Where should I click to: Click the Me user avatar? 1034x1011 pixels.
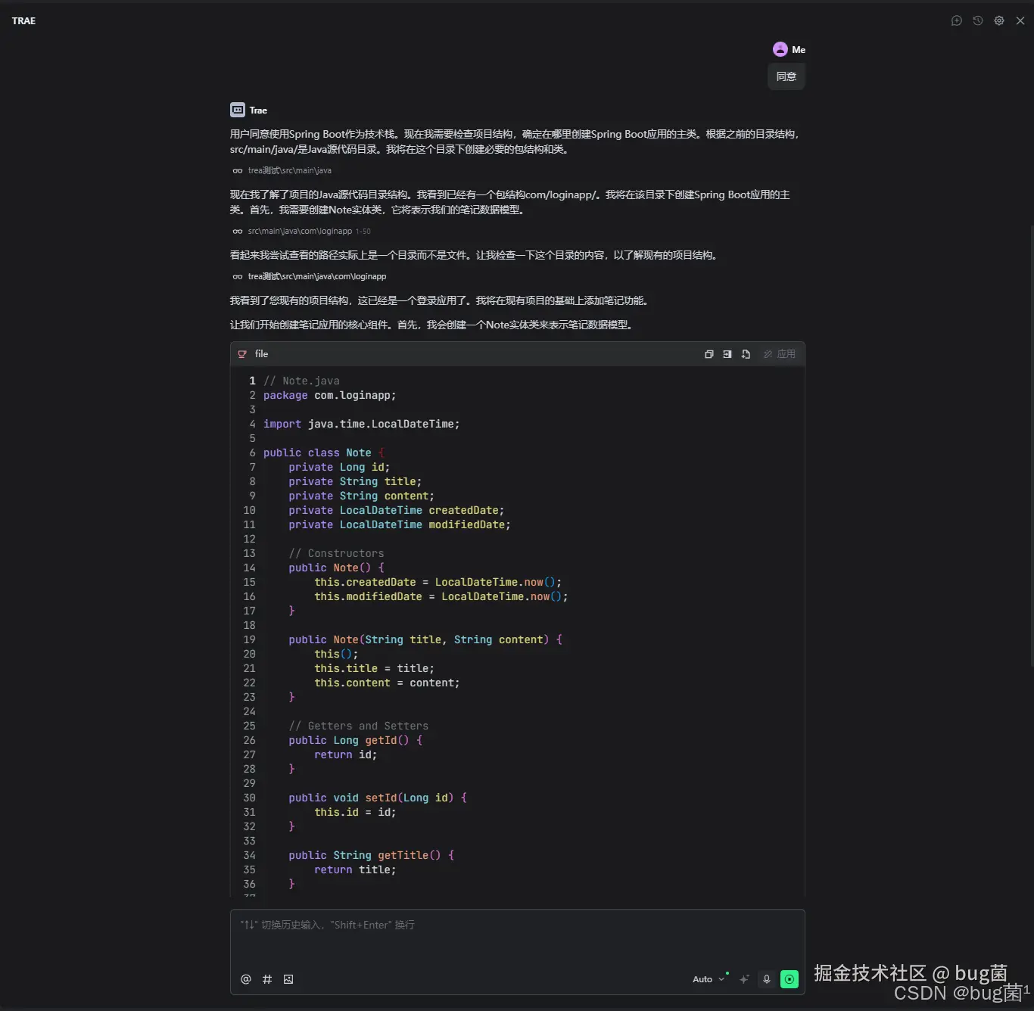tap(780, 49)
